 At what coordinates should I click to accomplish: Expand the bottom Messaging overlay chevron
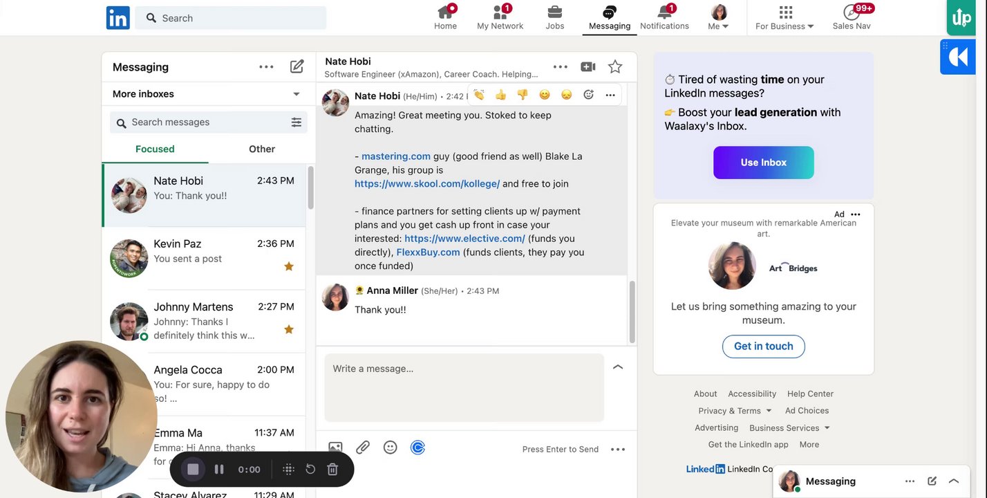954,481
